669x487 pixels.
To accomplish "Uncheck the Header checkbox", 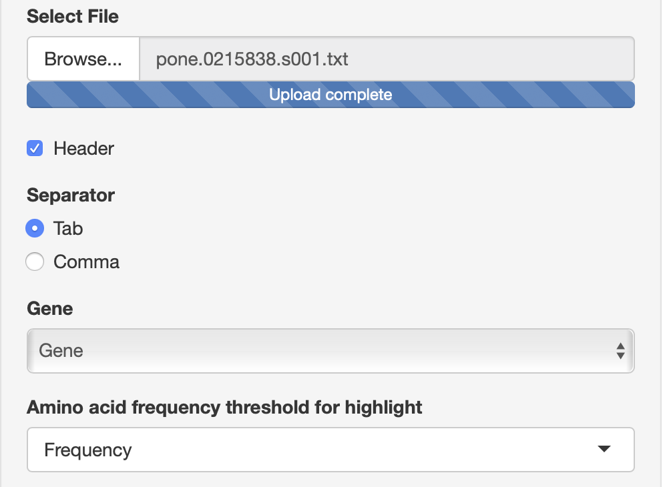I will click(35, 148).
